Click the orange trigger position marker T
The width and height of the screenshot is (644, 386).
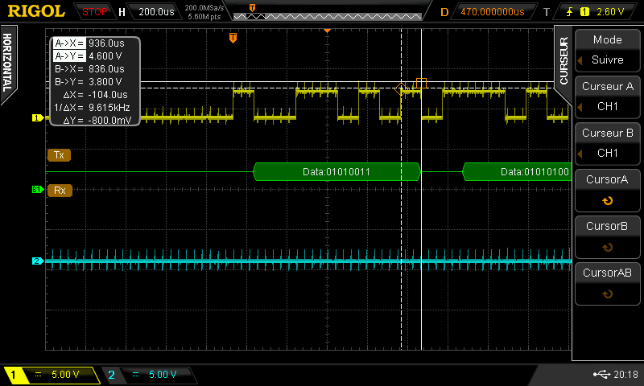click(x=233, y=38)
